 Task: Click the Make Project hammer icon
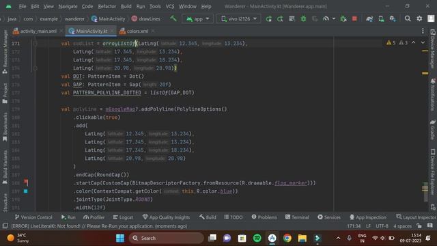pos(173,18)
